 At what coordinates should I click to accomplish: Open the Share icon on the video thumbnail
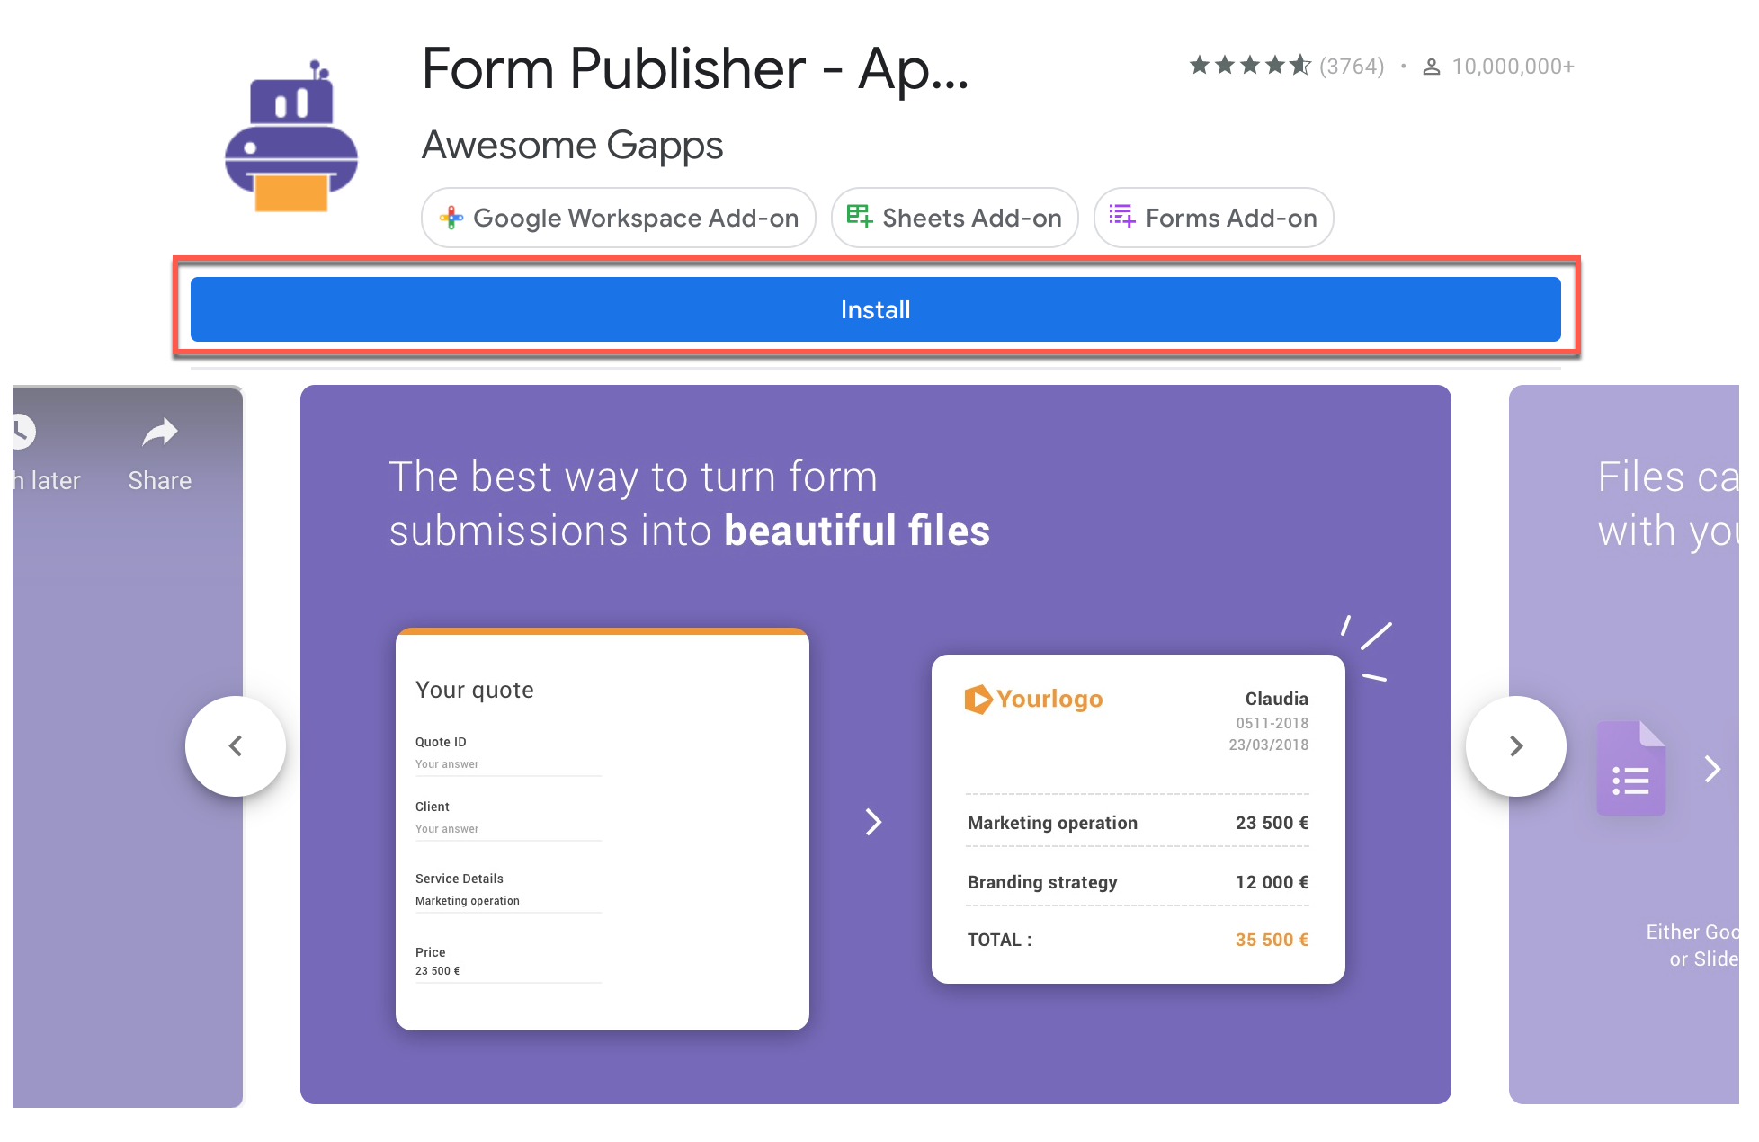(158, 433)
